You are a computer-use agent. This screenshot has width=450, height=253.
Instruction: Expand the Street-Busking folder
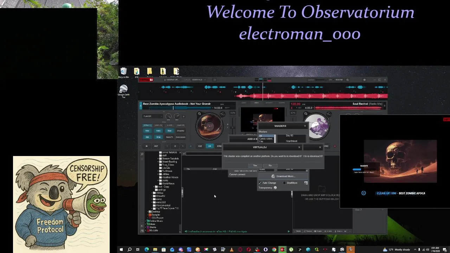pyautogui.click(x=158, y=162)
